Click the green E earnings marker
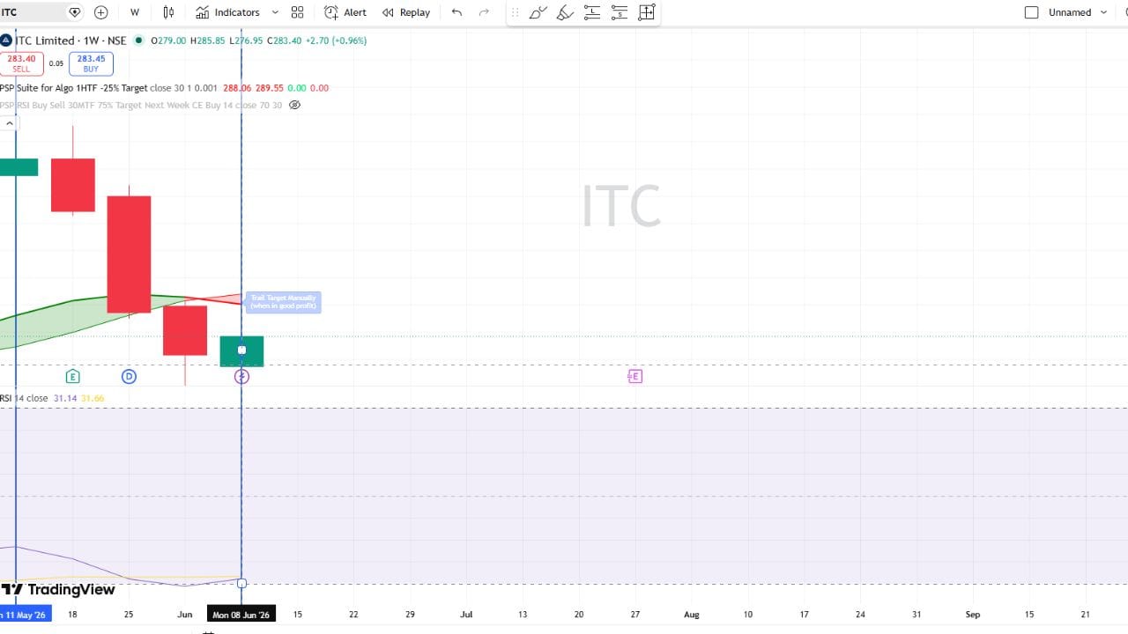Viewport: 1128px width, 634px height. [x=73, y=376]
